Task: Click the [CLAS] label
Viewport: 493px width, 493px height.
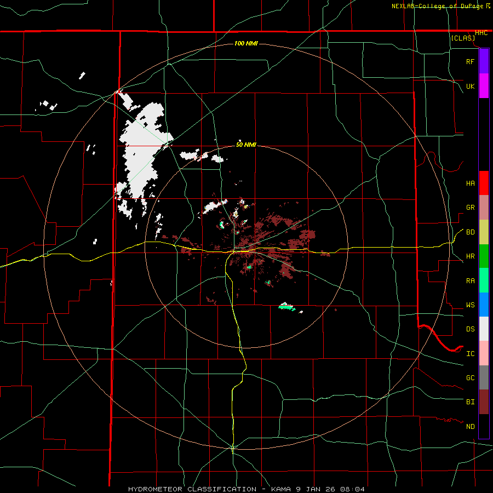Action: (x=463, y=38)
